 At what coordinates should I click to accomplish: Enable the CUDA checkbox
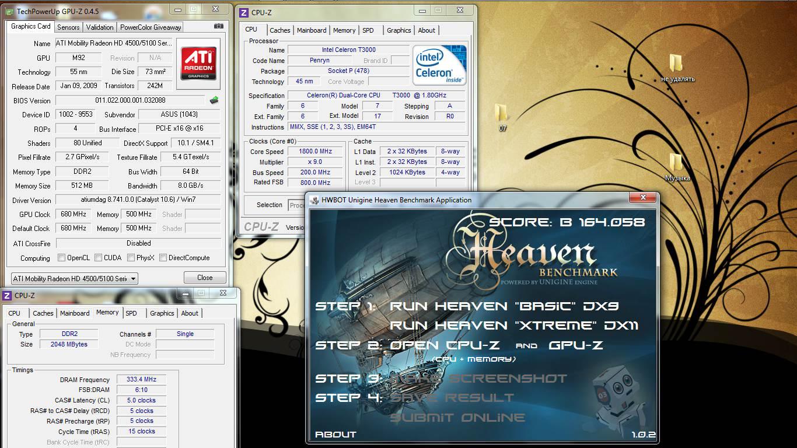[98, 258]
